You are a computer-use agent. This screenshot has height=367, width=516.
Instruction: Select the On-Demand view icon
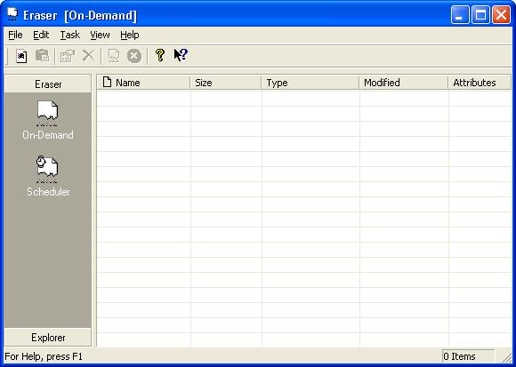[x=48, y=120]
